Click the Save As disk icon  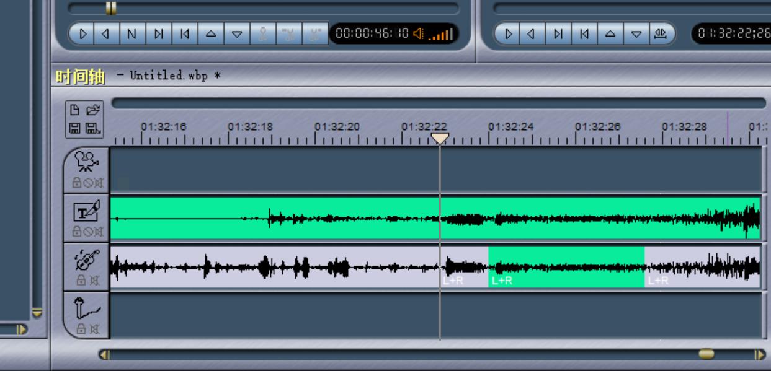pos(93,128)
